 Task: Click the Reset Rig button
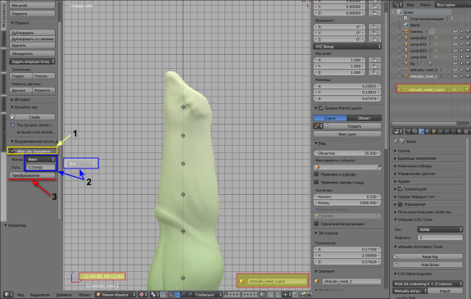[x=428, y=256]
